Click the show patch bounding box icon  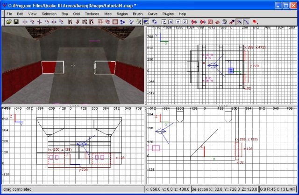tap(210, 22)
